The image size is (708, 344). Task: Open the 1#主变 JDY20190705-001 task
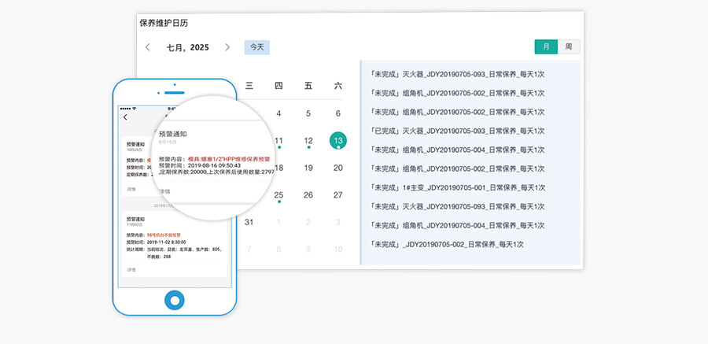(x=457, y=187)
